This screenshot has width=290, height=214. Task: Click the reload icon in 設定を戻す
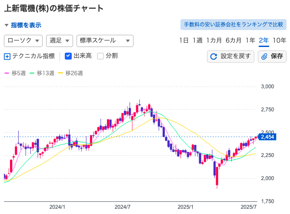pyautogui.click(x=213, y=57)
